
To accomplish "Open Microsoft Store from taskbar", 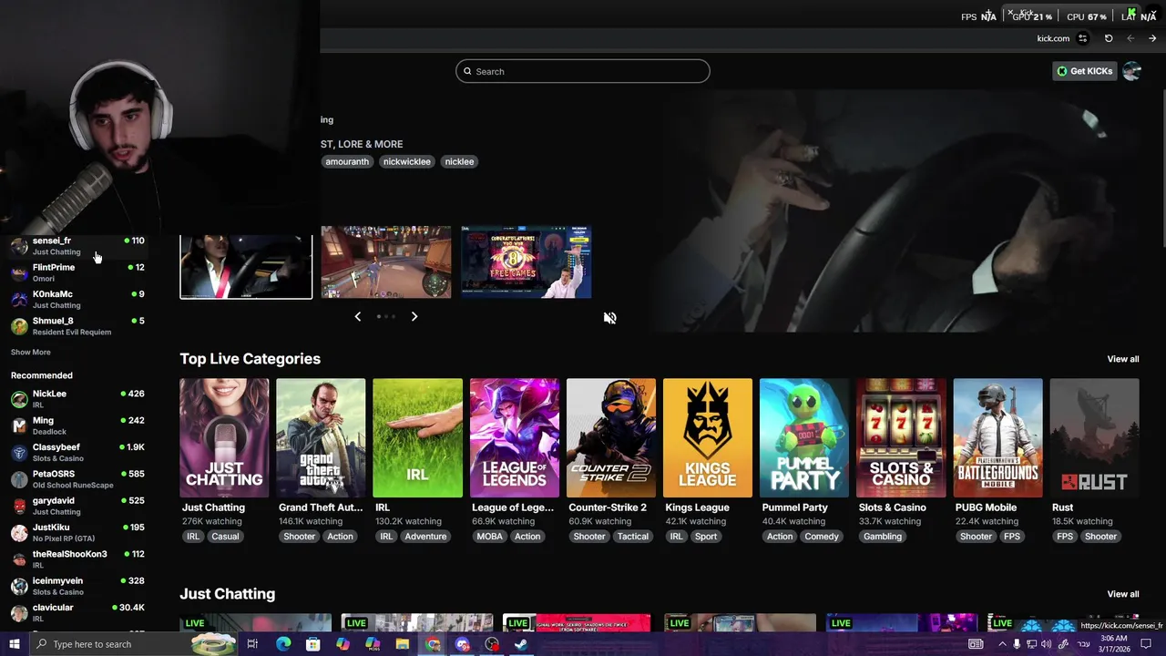I will (x=312, y=644).
